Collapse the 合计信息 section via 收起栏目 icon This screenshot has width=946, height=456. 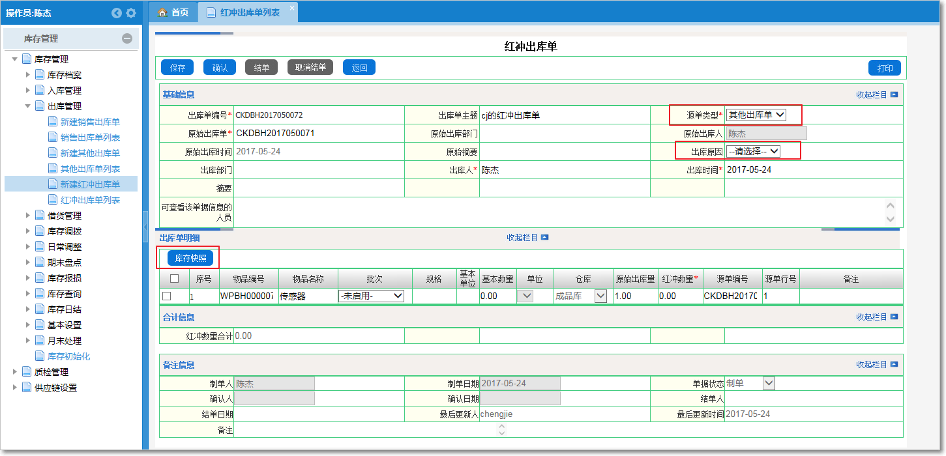tap(894, 317)
